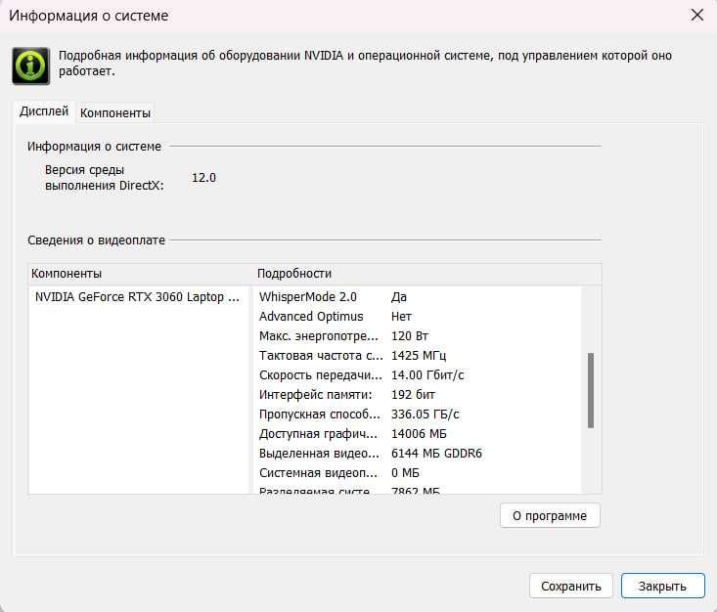Open the Компоненты tab

[115, 112]
